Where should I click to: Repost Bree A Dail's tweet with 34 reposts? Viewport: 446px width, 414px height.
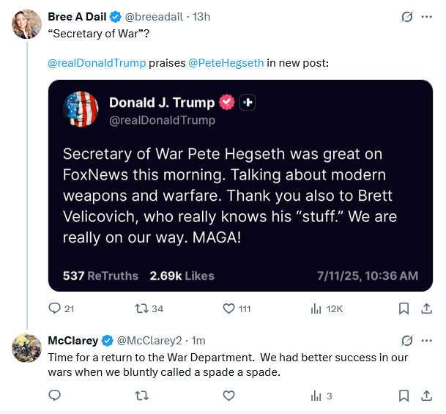141,308
